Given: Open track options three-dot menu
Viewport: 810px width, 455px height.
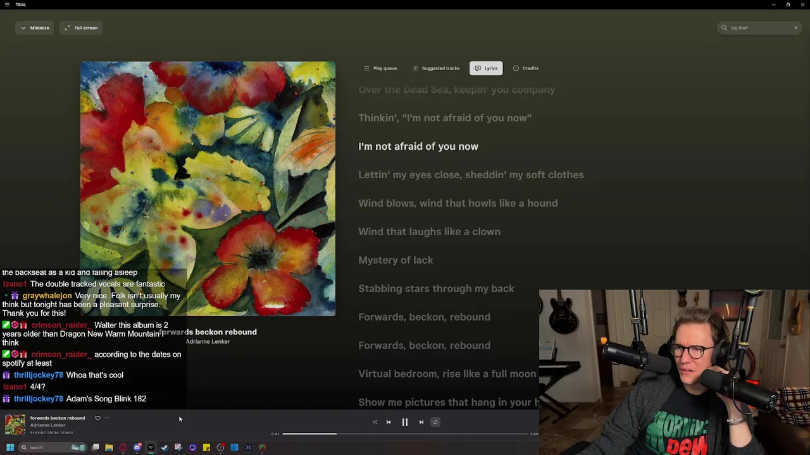Looking at the screenshot, I should (106, 418).
